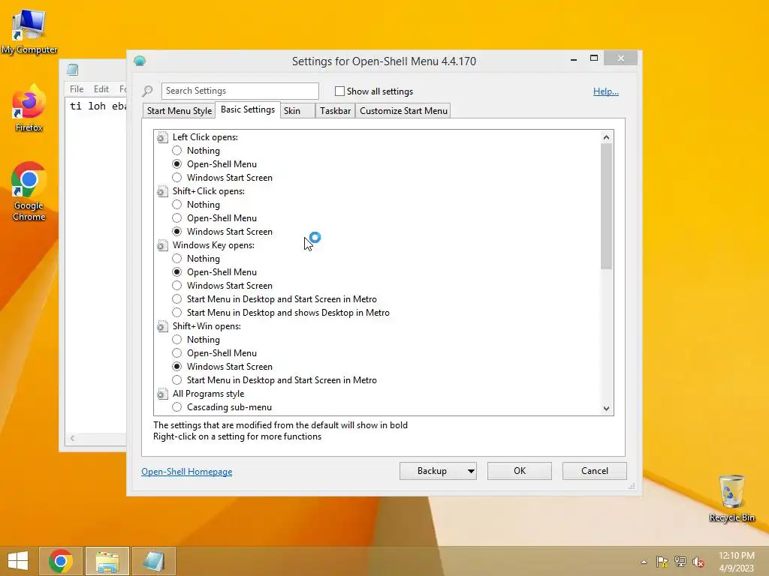Select Open-Shell Menu under Shift+Click opens
769x576 pixels.
177,218
